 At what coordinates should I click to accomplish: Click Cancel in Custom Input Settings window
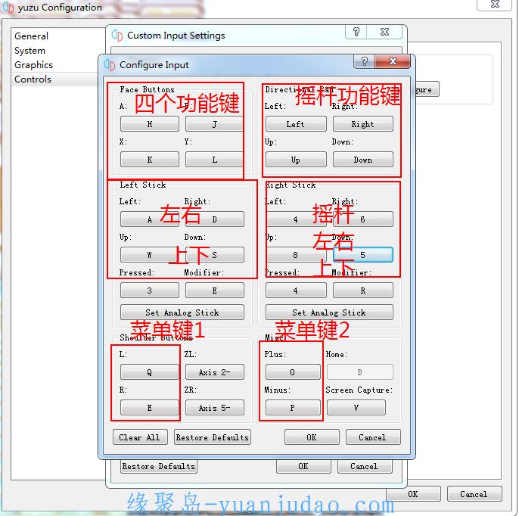pyautogui.click(x=365, y=466)
